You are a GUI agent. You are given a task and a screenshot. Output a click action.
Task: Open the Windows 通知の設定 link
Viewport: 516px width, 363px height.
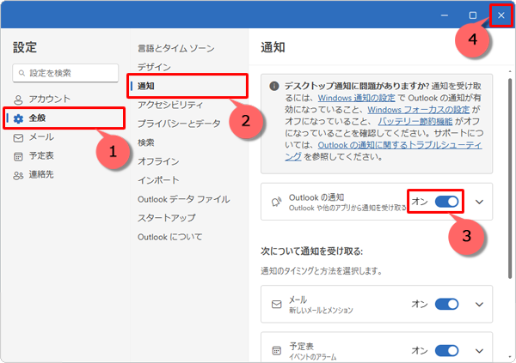coord(356,98)
